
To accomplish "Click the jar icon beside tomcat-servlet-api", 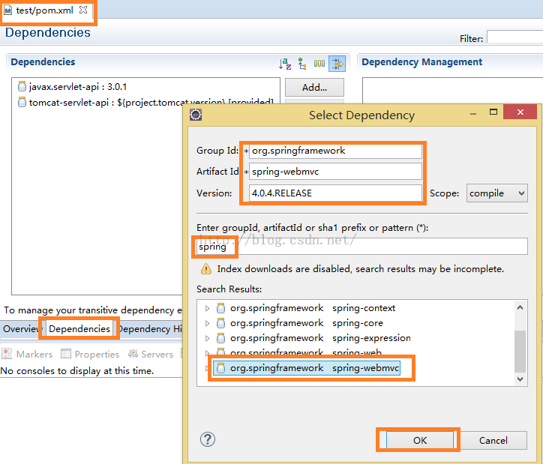I will pos(22,103).
